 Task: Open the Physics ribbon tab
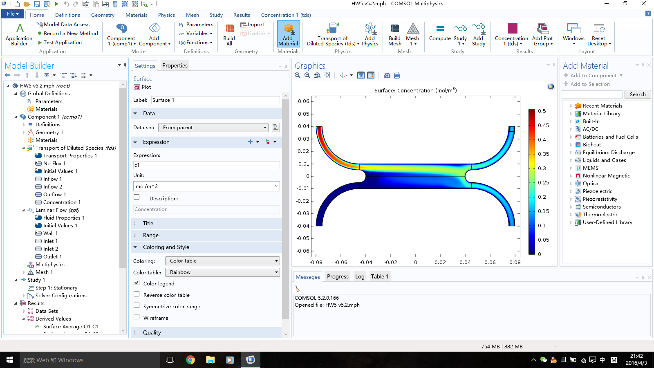[x=166, y=15]
